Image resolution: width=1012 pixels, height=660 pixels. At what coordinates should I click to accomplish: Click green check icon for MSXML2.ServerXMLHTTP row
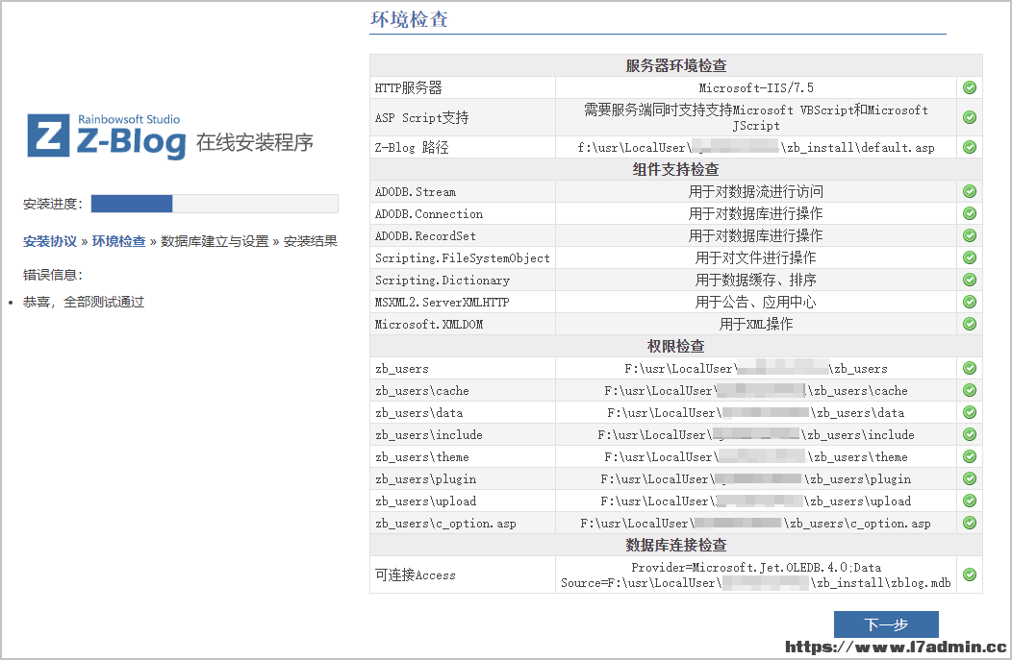(x=970, y=302)
